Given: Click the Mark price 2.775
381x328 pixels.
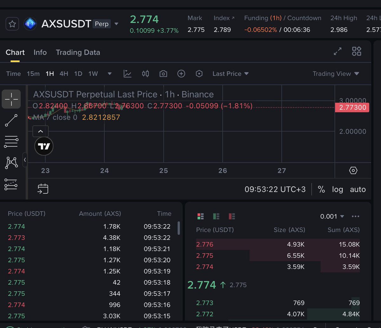Looking at the screenshot, I should [x=196, y=30].
